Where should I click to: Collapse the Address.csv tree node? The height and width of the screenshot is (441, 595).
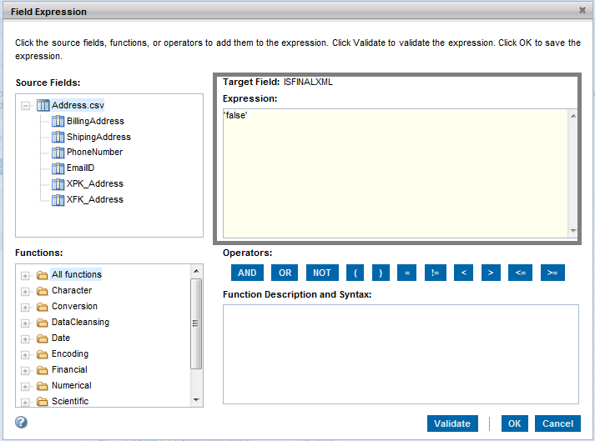pyautogui.click(x=25, y=105)
